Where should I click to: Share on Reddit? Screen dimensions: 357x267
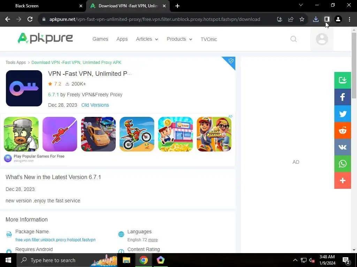point(343,130)
